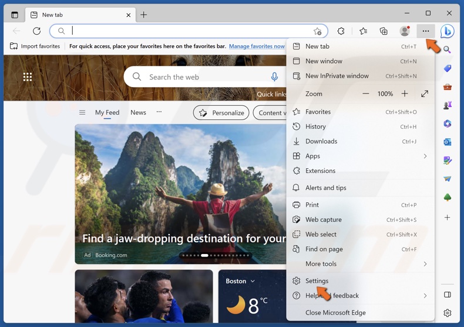Viewport: 464px width, 327px height.
Task: Switch to the My Feed tab
Action: point(107,112)
